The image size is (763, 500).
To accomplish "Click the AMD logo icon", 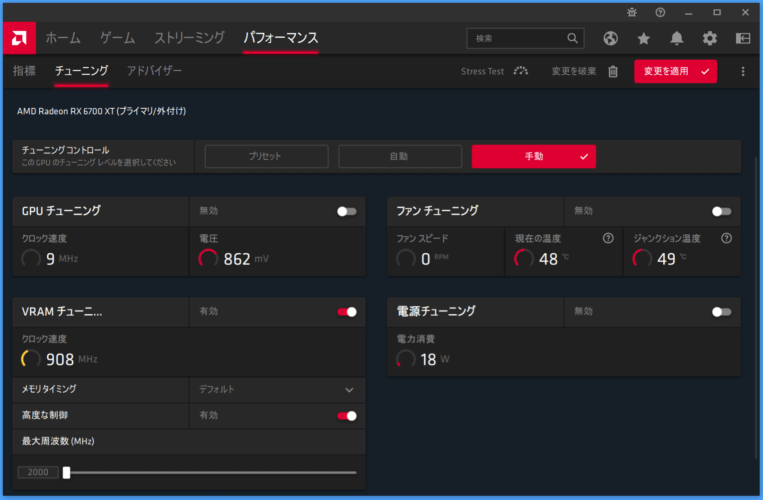I will coord(19,38).
